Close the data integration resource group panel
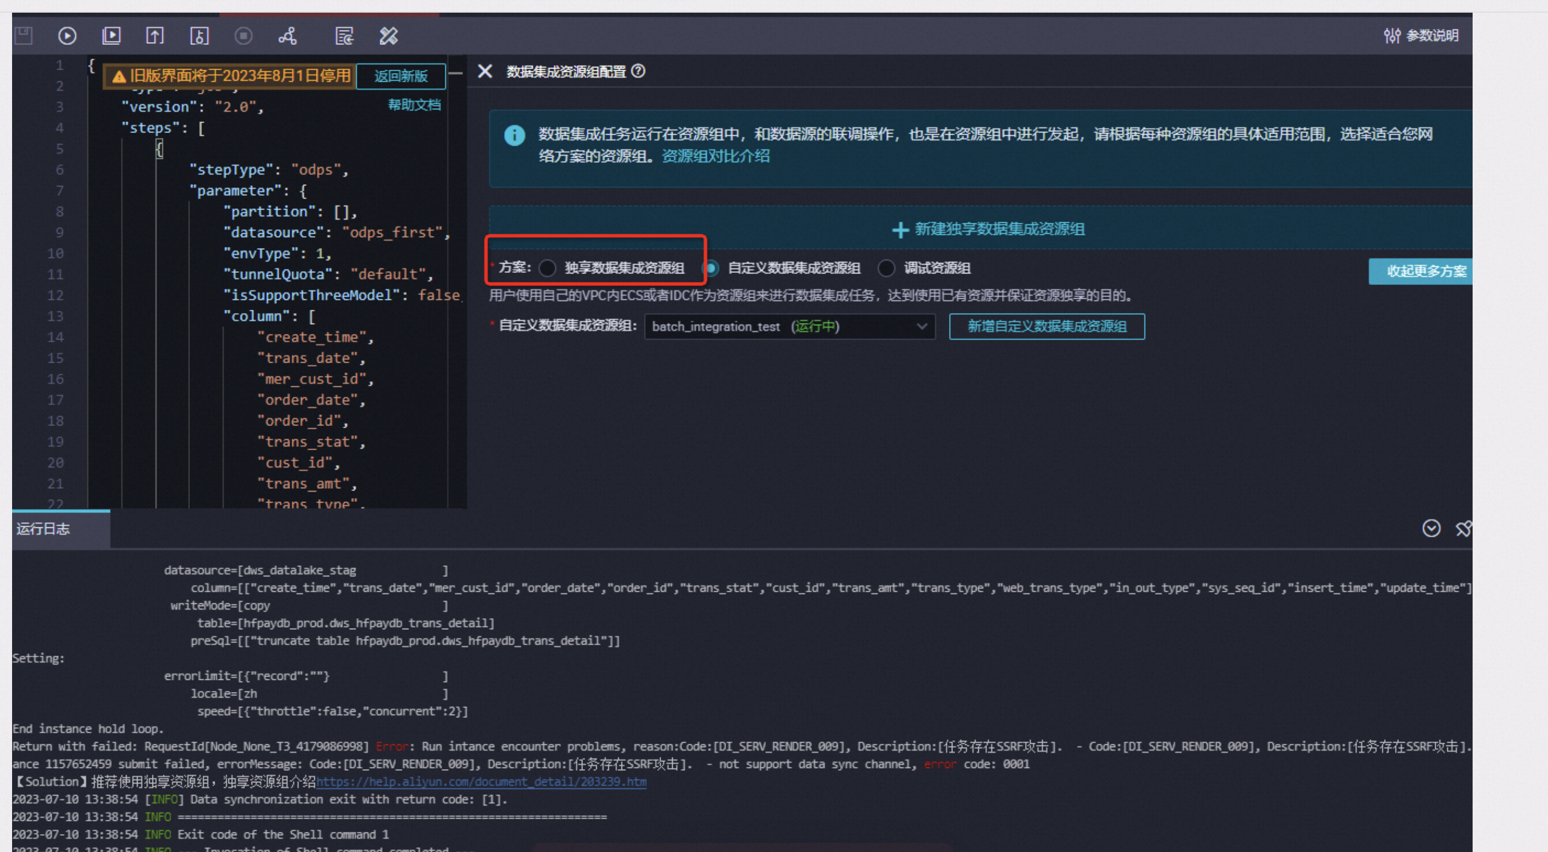 pyautogui.click(x=485, y=71)
